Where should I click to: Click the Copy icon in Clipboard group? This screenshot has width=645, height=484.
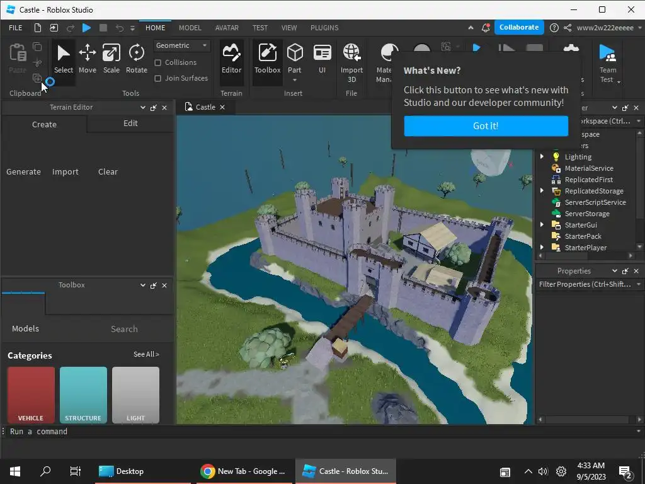point(37,47)
